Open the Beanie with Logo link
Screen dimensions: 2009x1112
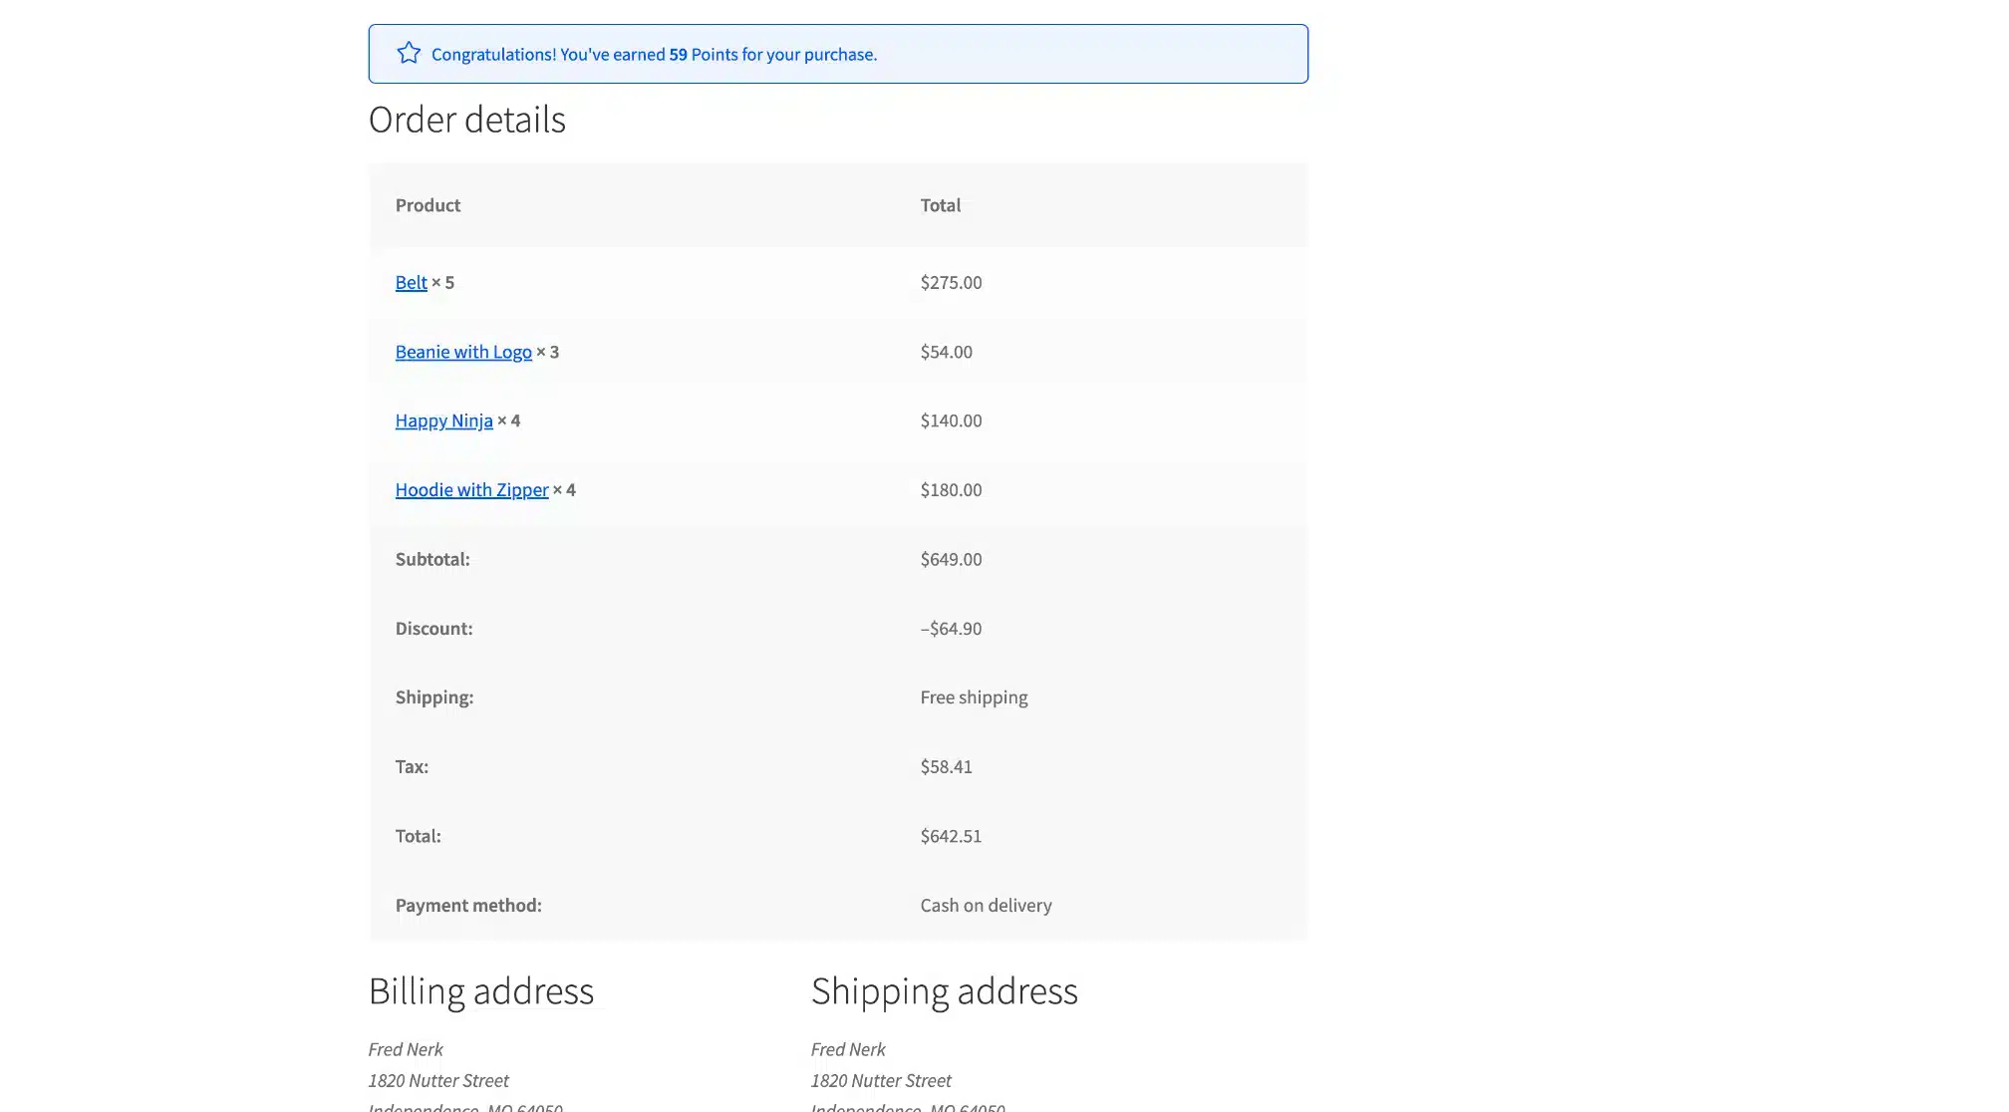tap(463, 352)
